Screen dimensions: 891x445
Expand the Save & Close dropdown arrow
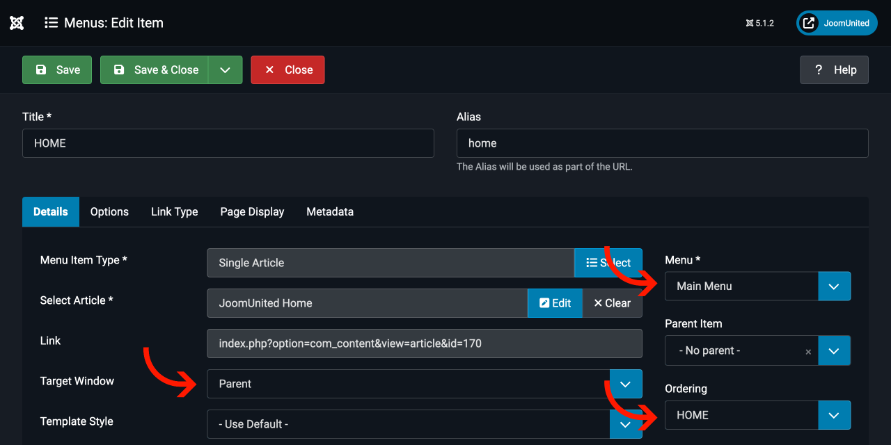[225, 70]
